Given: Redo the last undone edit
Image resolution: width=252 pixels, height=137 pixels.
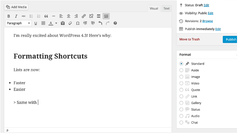Looking at the screenshot, I should pyautogui.click(x=108, y=23).
